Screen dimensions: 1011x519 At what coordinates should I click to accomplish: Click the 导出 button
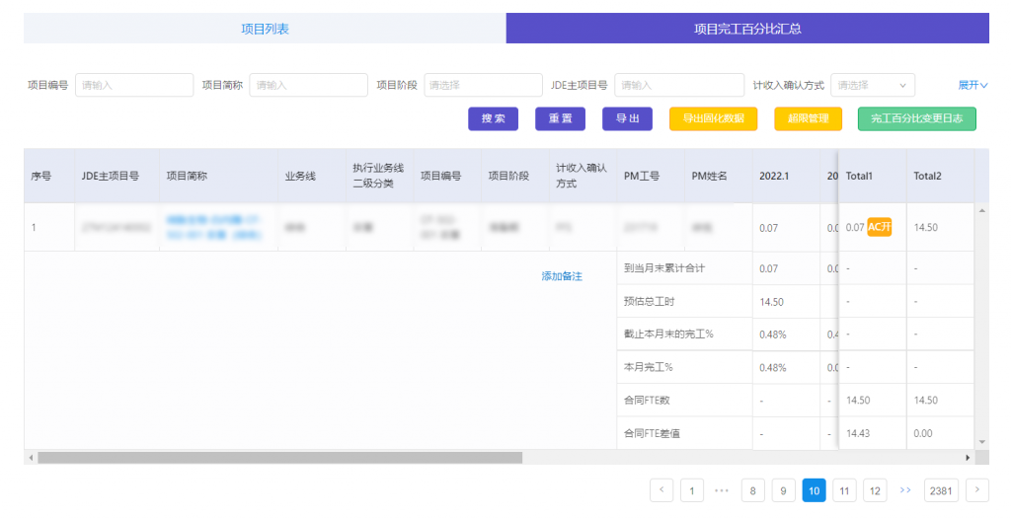tap(627, 118)
